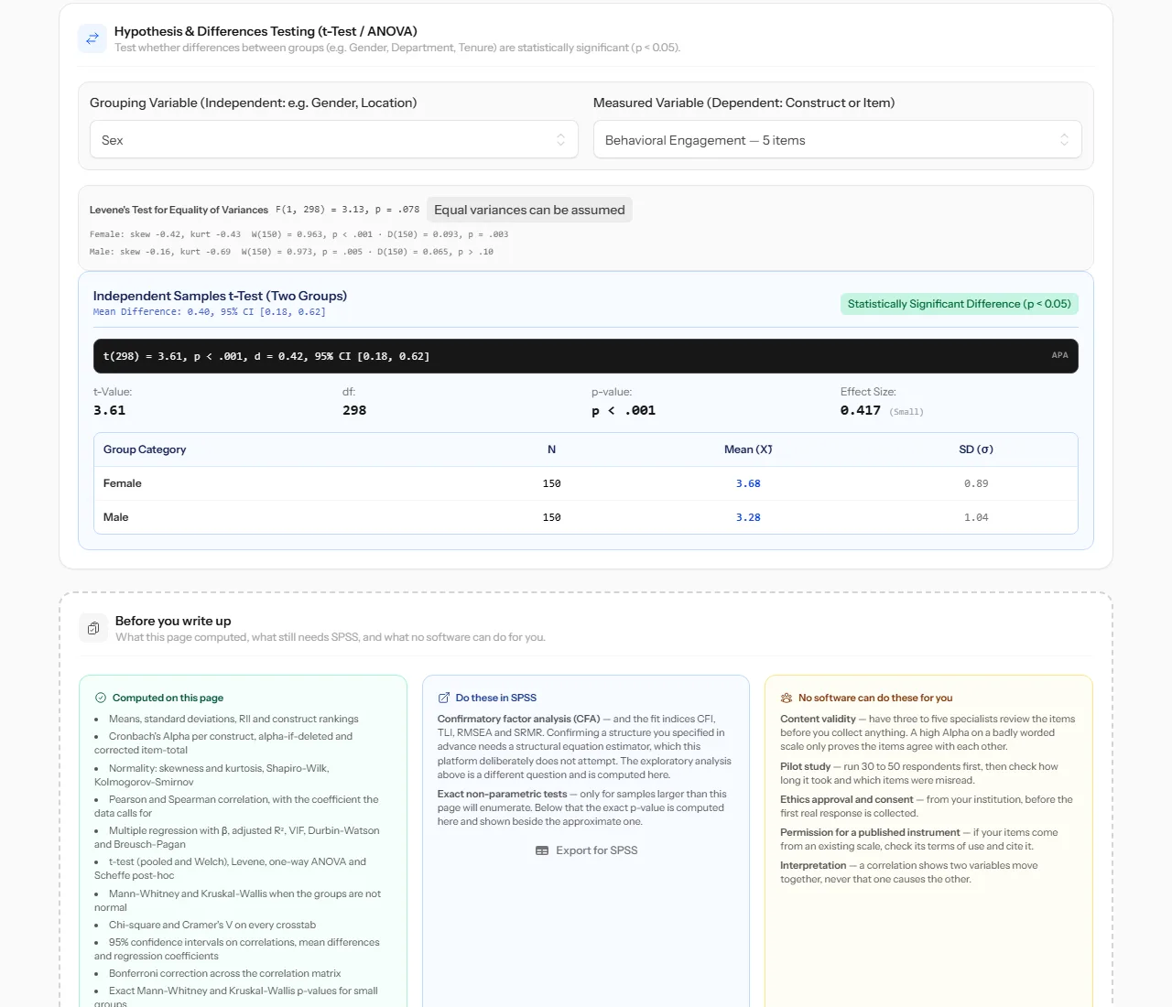
Task: Click the Female mean value 3.68
Action: coord(748,483)
